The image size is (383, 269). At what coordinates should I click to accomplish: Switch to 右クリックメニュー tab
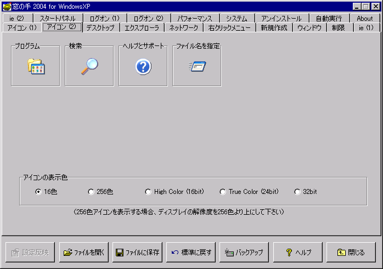coord(229,27)
